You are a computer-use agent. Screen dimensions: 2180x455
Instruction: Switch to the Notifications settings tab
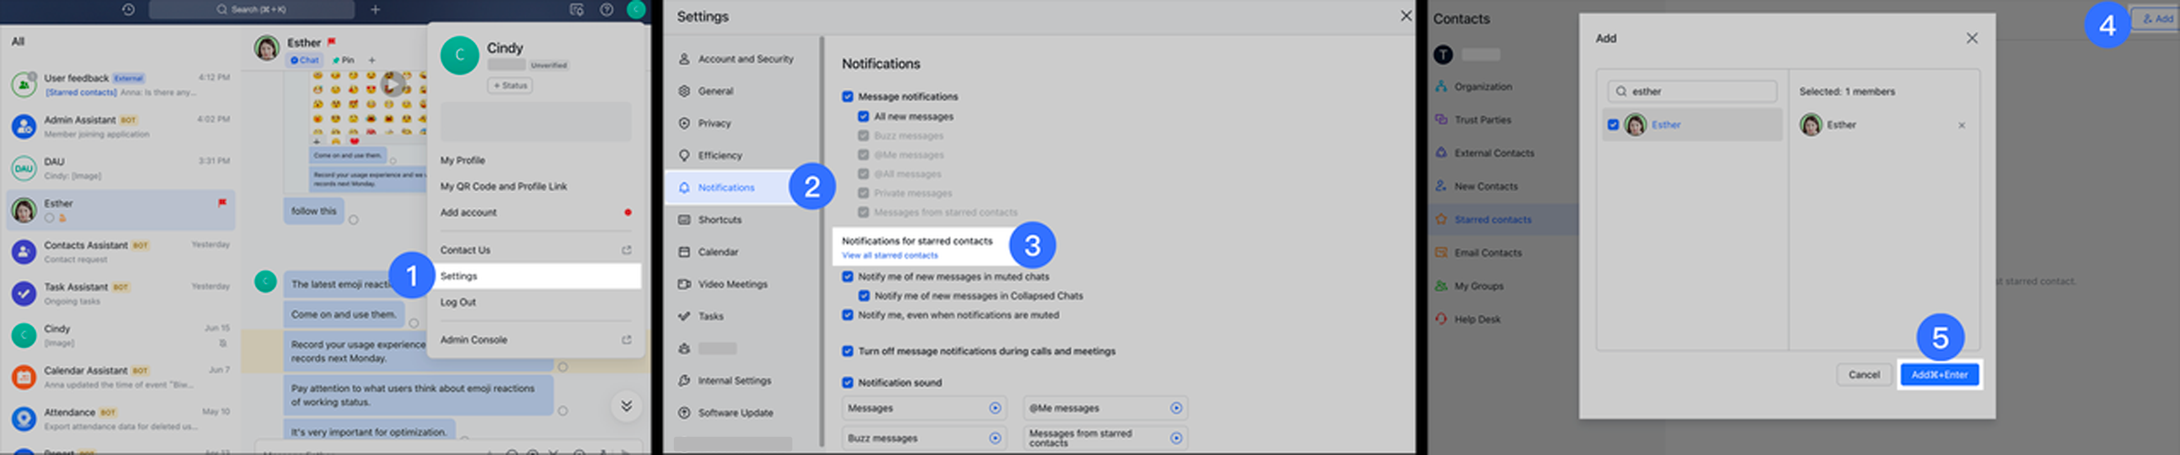coord(725,187)
